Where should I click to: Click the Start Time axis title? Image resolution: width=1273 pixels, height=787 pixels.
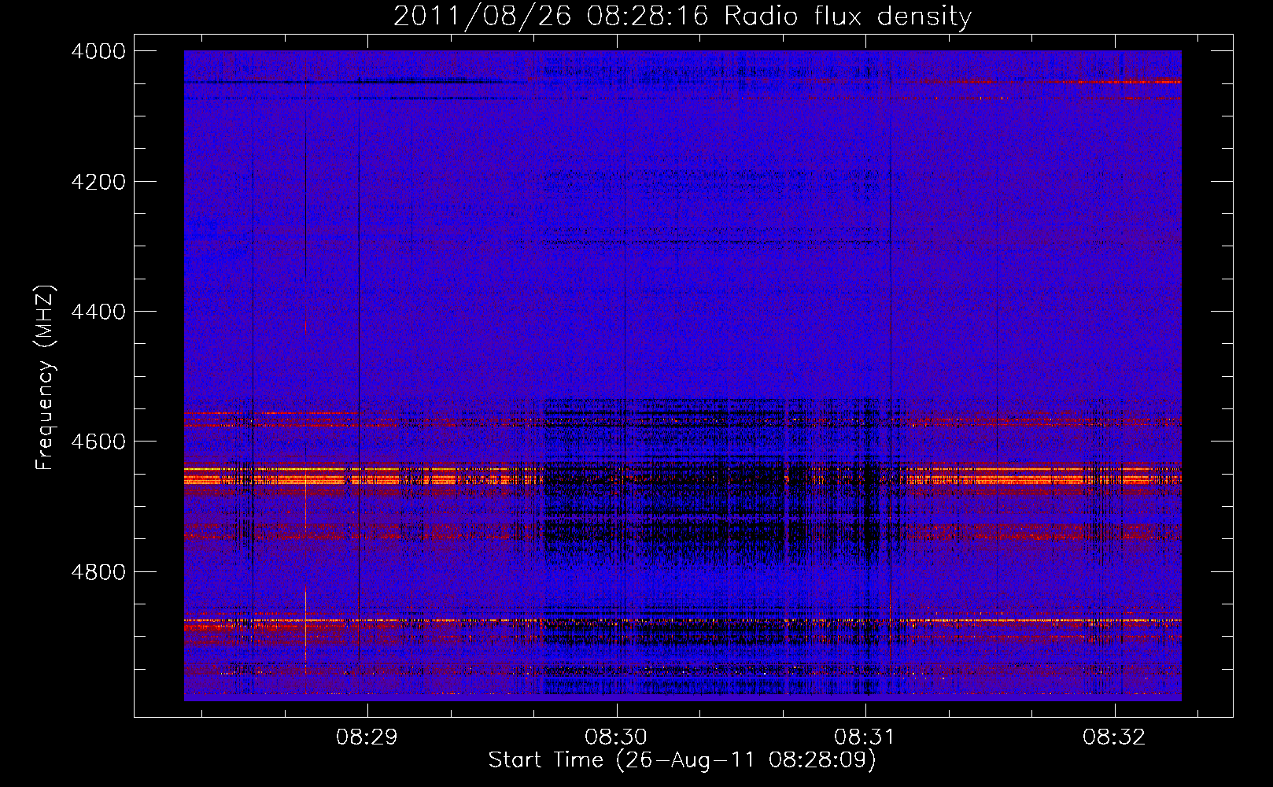(x=682, y=760)
